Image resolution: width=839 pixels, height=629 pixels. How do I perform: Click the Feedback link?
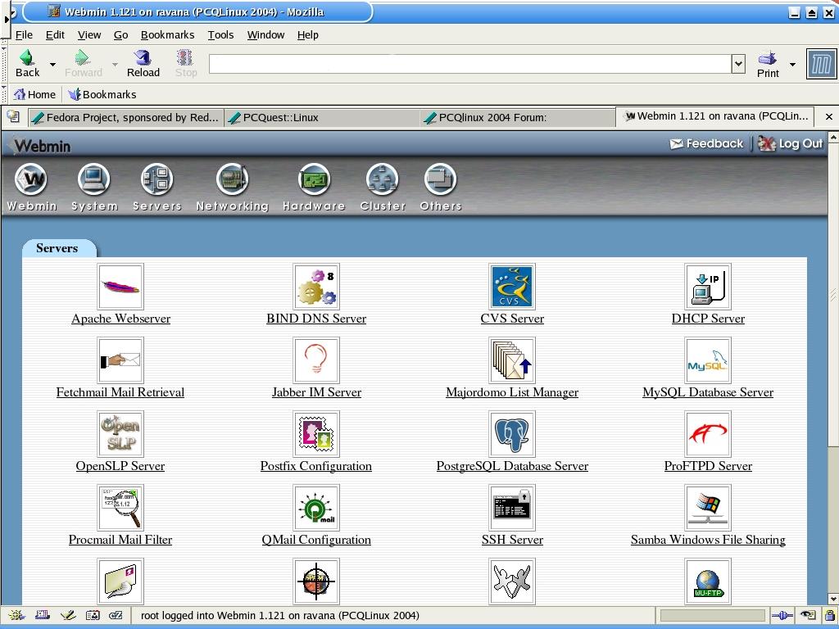click(706, 144)
